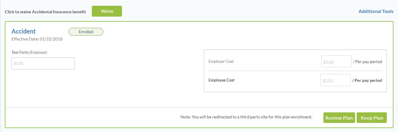Click the 'Test Forty' name label
This screenshot has width=398, height=132.
20,52
